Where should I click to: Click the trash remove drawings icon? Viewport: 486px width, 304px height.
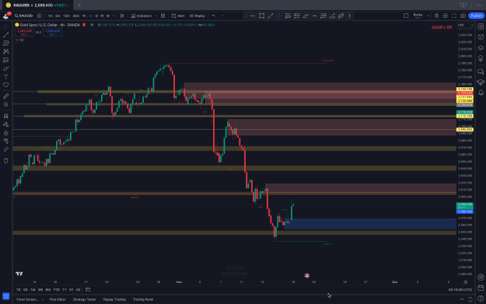pyautogui.click(x=6, y=160)
